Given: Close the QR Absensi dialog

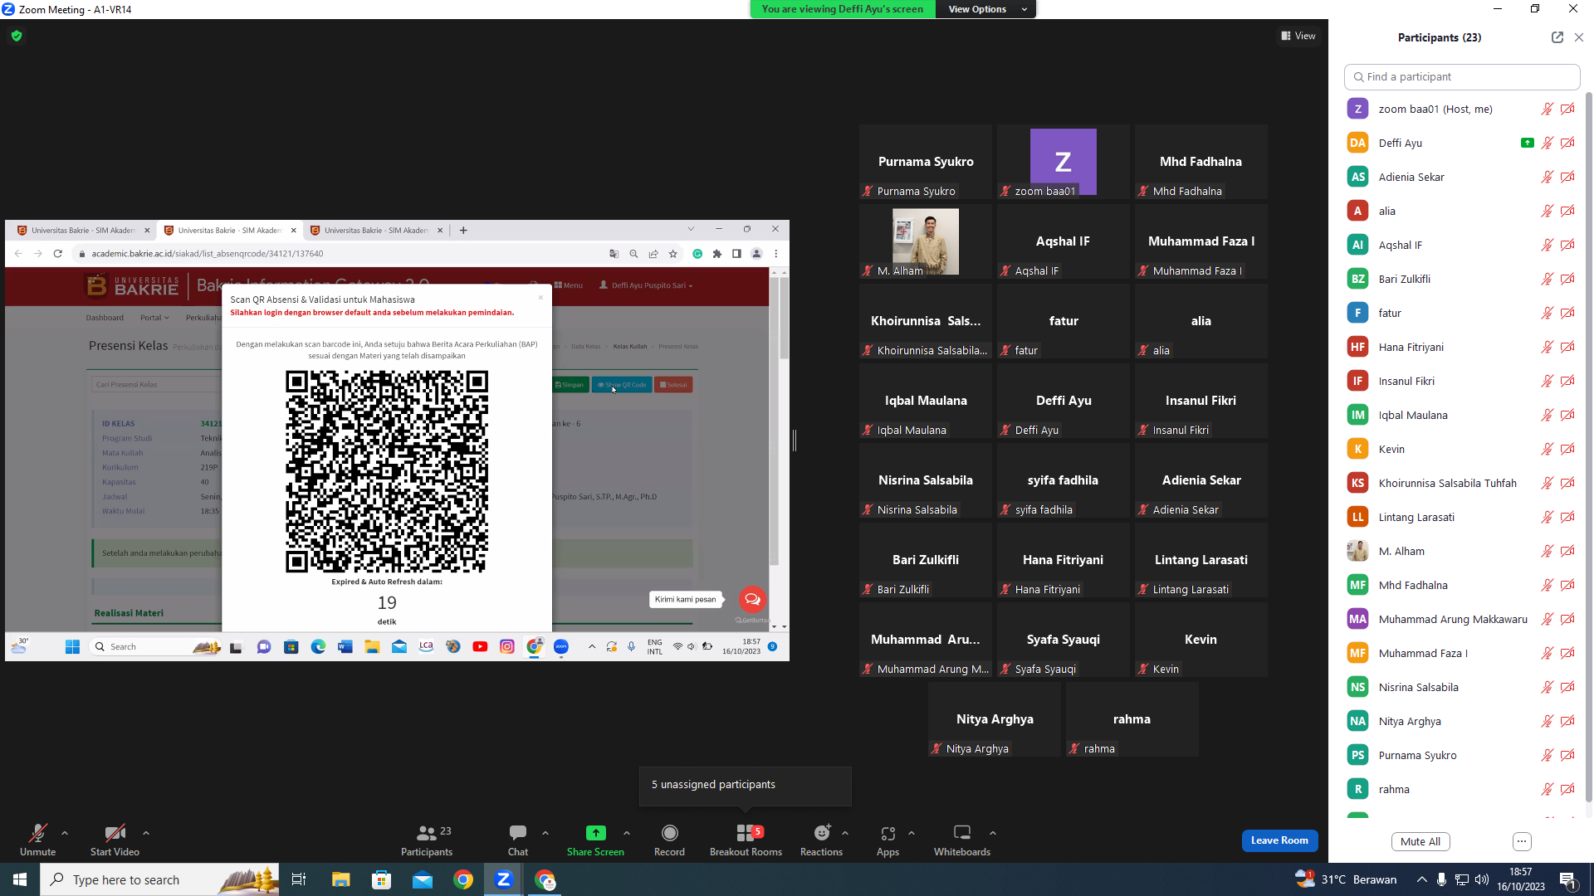Looking at the screenshot, I should click(540, 297).
